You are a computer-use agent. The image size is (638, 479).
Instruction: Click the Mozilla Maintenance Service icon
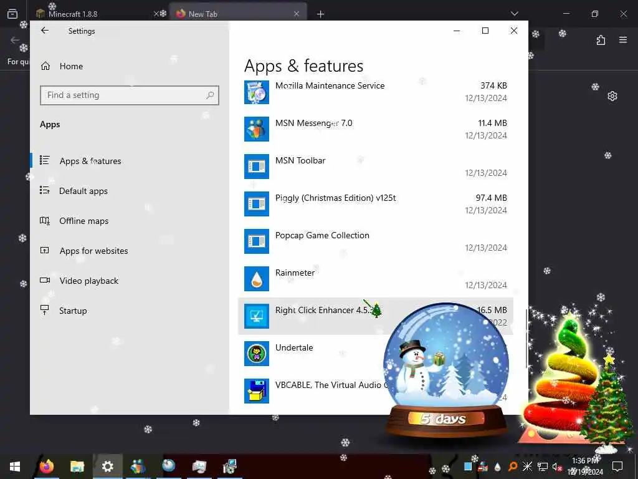256,92
